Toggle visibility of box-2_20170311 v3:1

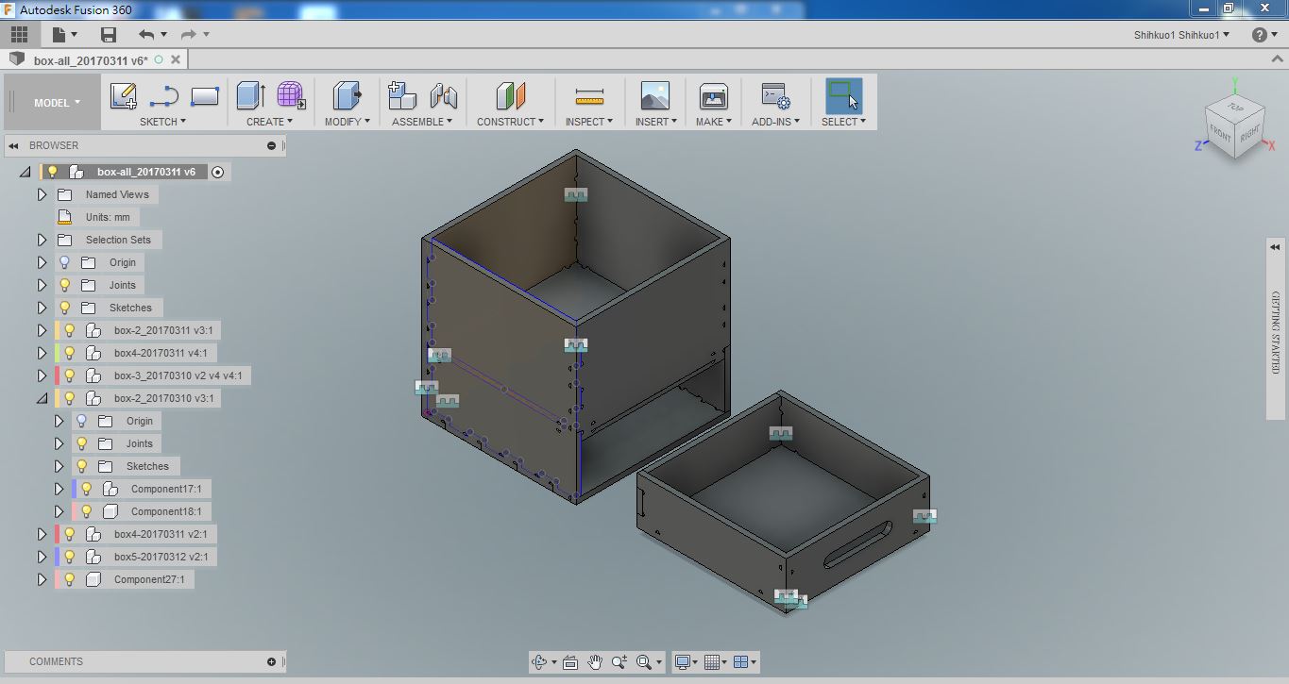(68, 330)
